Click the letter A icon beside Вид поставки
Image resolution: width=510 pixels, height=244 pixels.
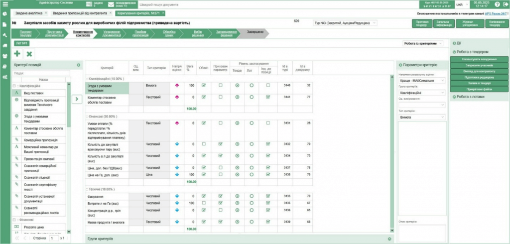pos(16,93)
